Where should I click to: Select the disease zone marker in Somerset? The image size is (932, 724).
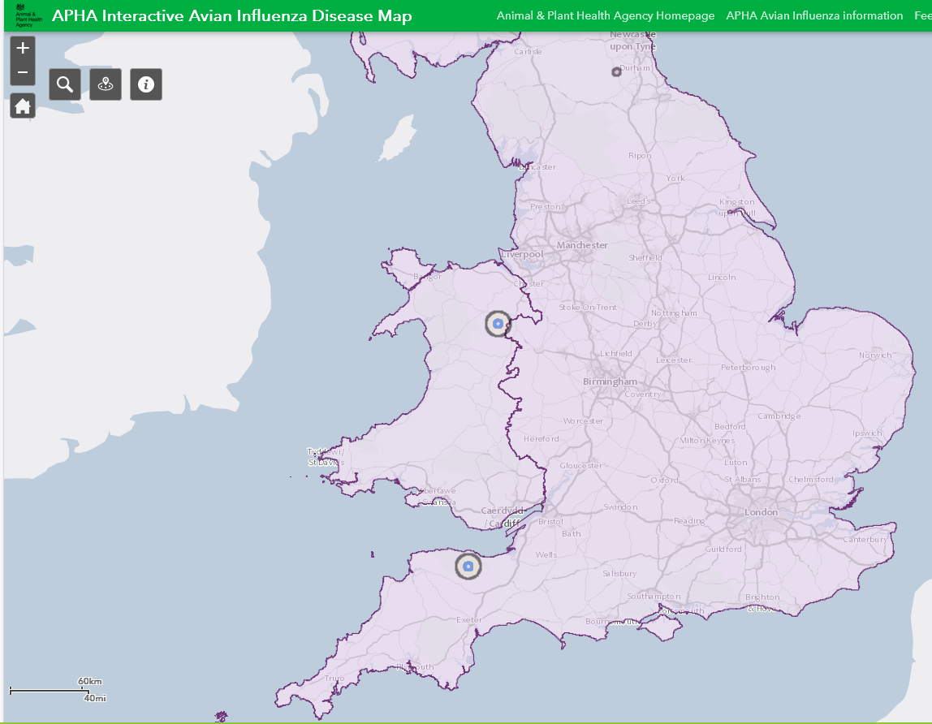[468, 566]
